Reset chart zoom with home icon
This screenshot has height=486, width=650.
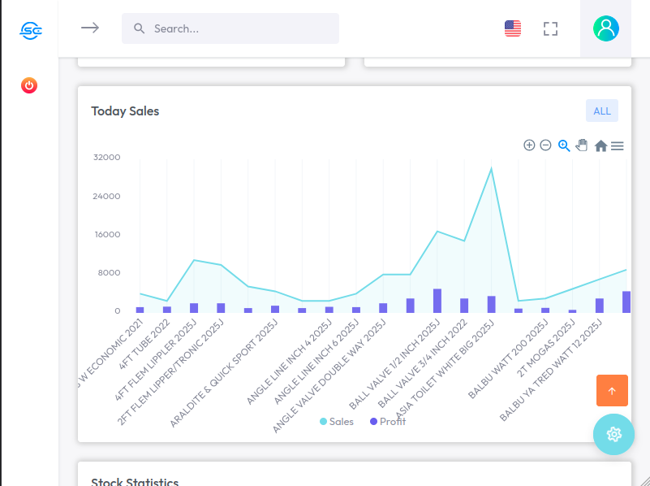(x=600, y=146)
